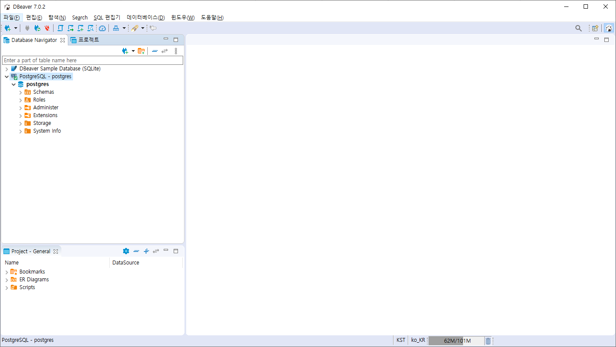Open the Search menu
This screenshot has width=616, height=347.
(80, 18)
